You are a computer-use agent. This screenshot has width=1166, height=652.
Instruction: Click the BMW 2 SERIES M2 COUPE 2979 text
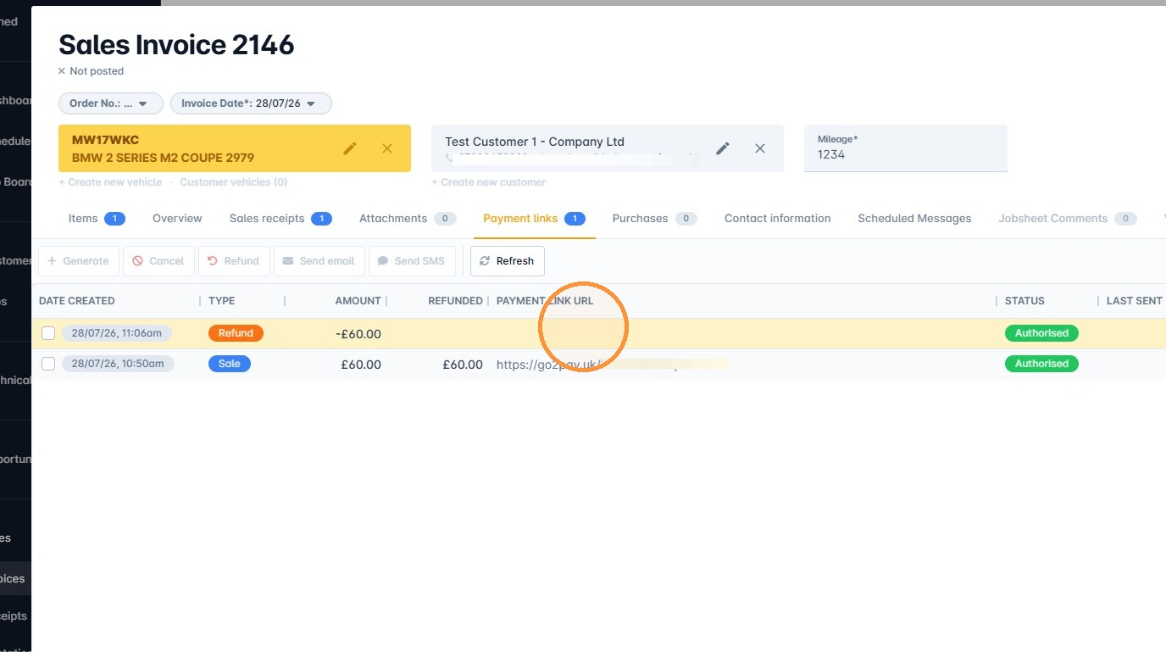click(x=163, y=158)
